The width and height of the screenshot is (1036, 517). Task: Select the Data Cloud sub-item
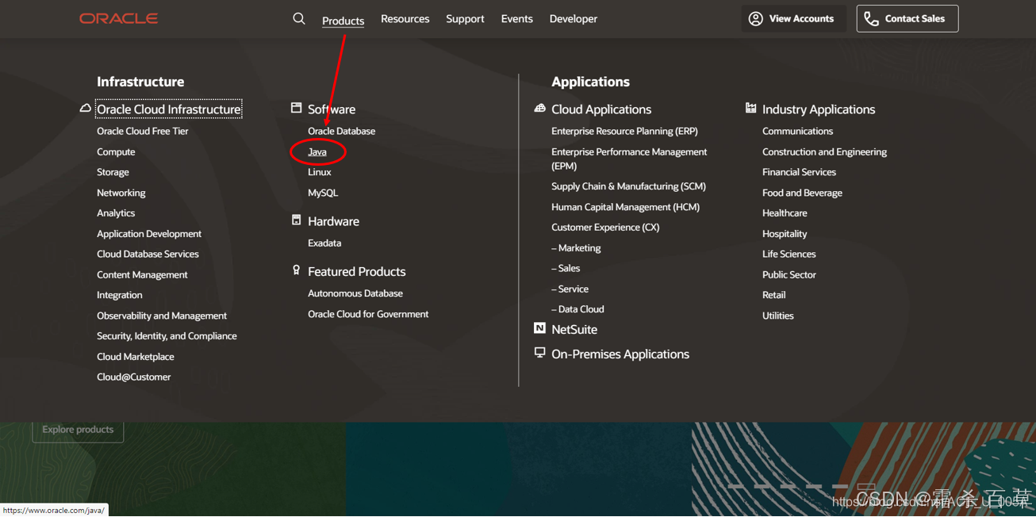click(x=577, y=309)
